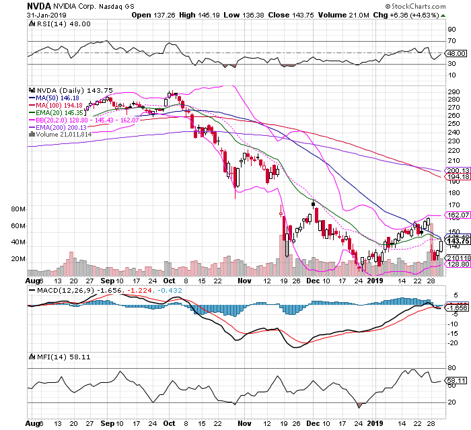Screen dimensions: 471x430
Task: Click the 128.80 lower Bollinger price tag
Action: pyautogui.click(x=458, y=264)
